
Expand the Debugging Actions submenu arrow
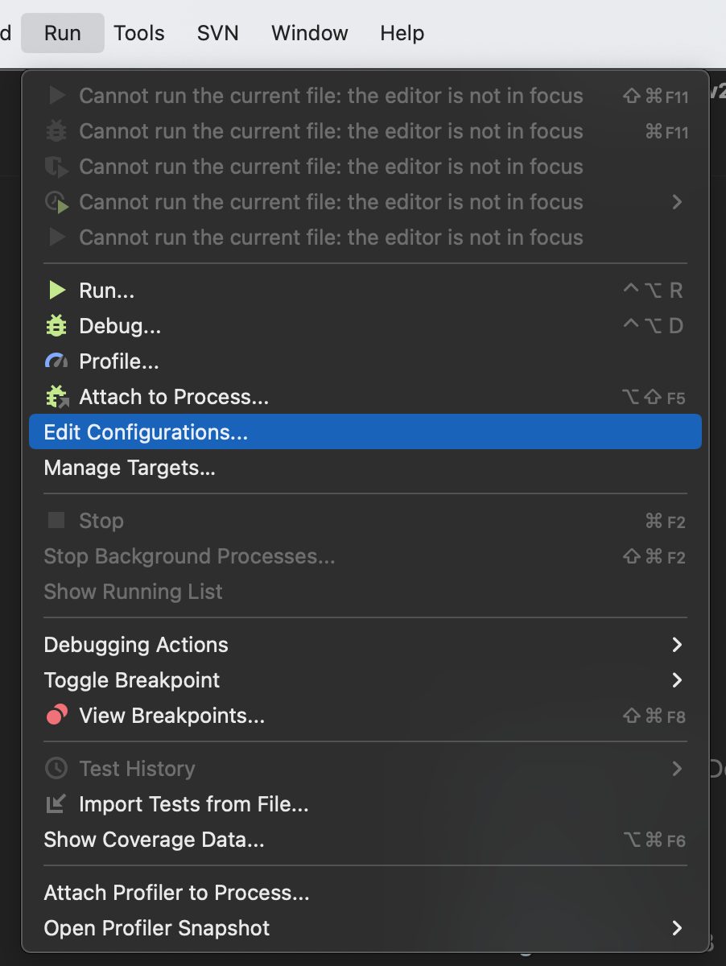click(677, 645)
